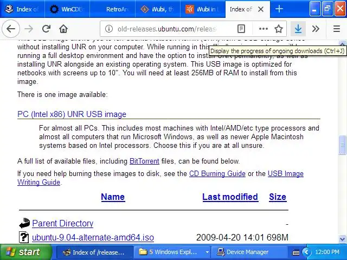Click the forward navigation arrow

[x=29, y=29]
